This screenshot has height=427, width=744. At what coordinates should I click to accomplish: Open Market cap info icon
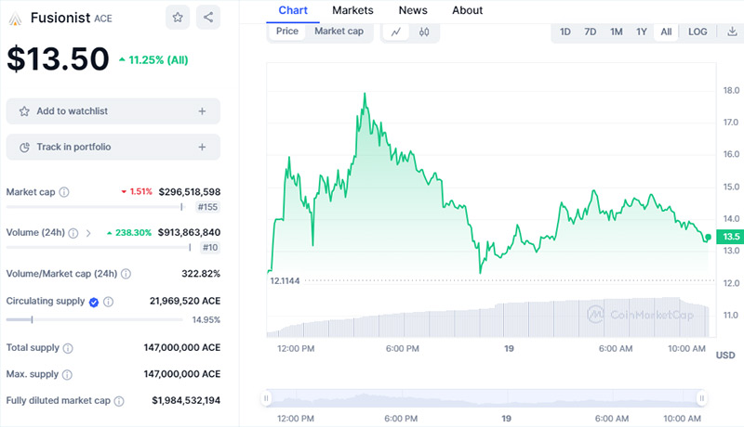64,192
